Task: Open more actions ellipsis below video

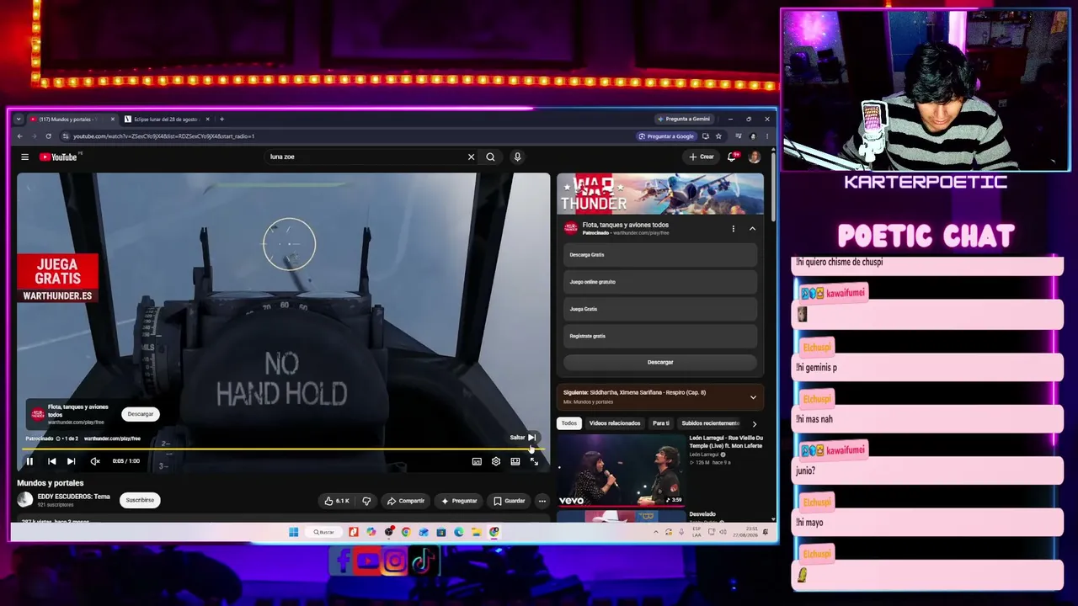Action: [x=542, y=501]
